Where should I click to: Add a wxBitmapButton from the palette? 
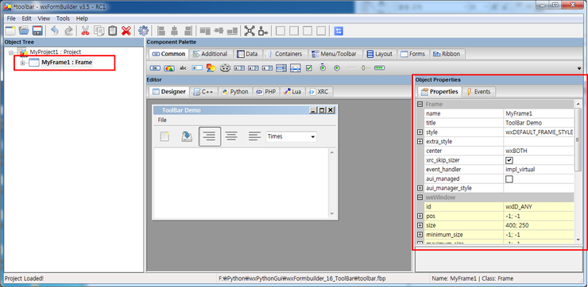click(169, 68)
